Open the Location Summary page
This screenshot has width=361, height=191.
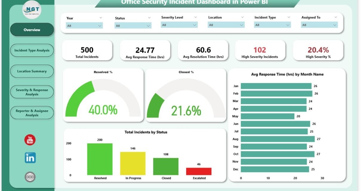click(x=32, y=71)
